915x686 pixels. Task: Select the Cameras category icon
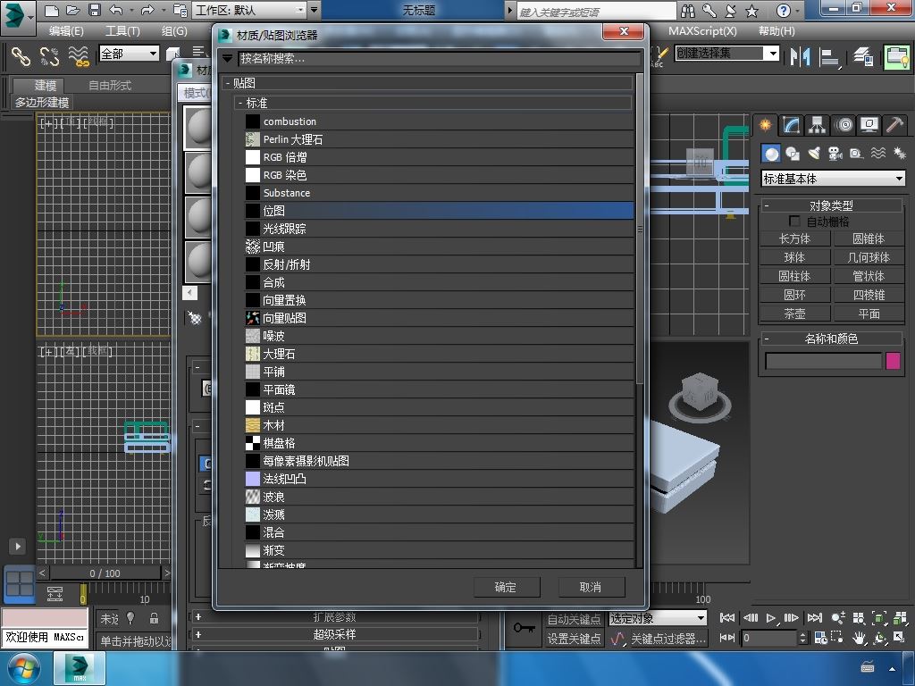pos(835,154)
